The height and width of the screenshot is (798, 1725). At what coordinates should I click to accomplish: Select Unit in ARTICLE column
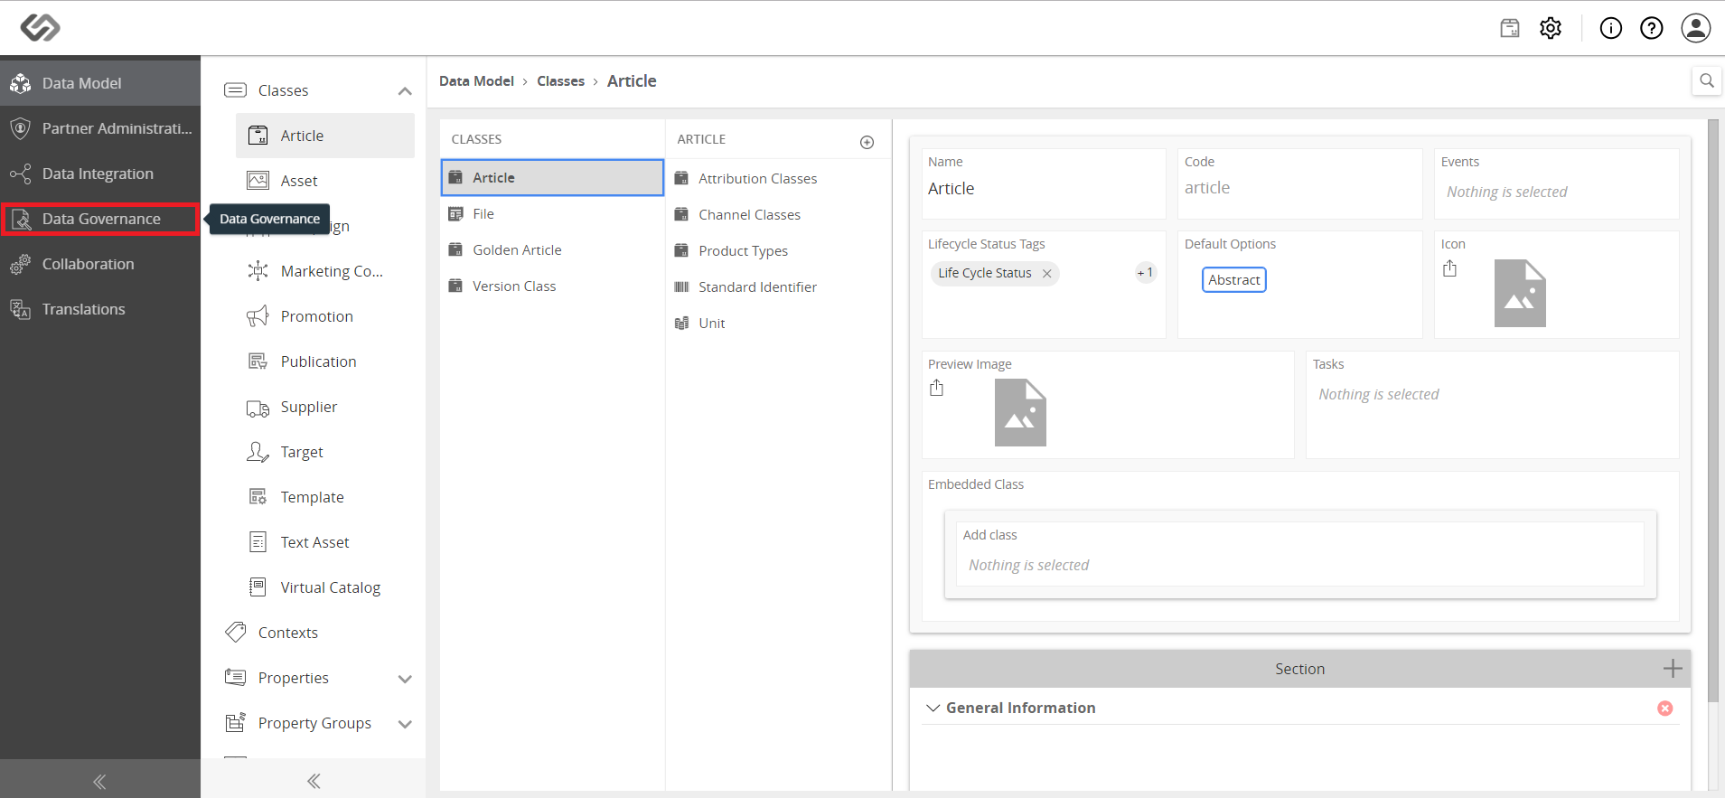[778, 324]
